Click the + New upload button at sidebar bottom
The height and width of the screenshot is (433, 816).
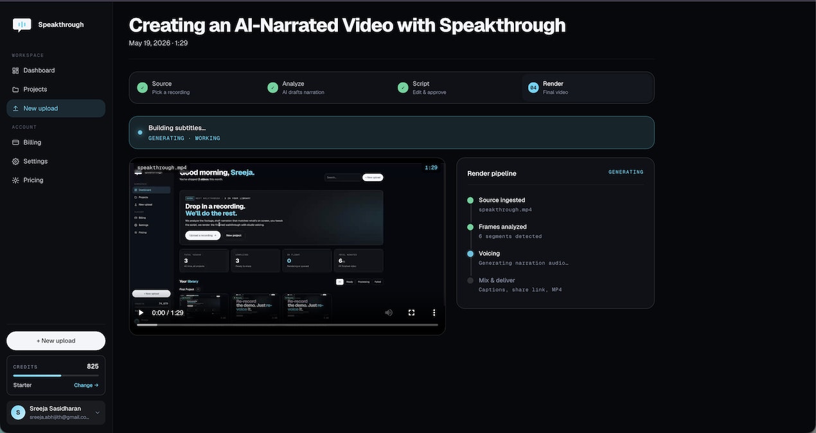tap(56, 340)
